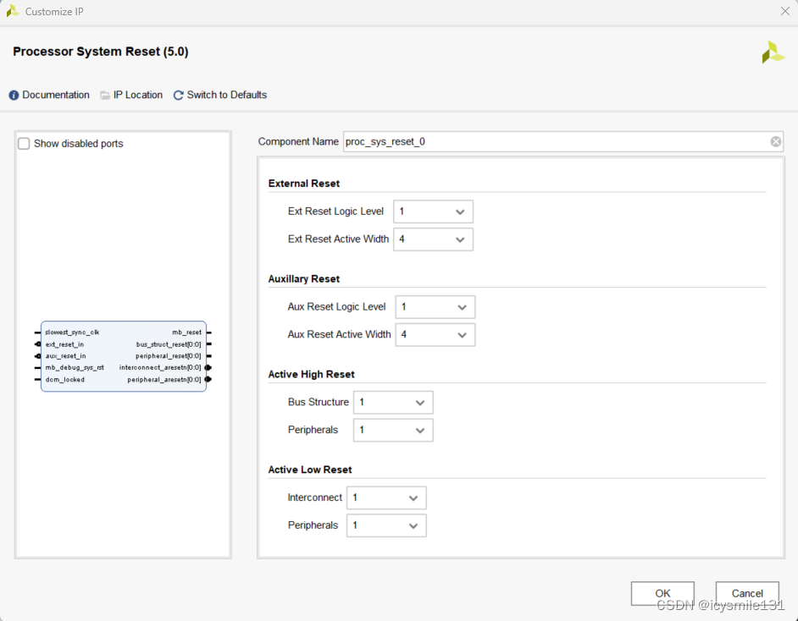The image size is (798, 621).
Task: Toggle Show disabled ports checkbox
Action: 24,143
